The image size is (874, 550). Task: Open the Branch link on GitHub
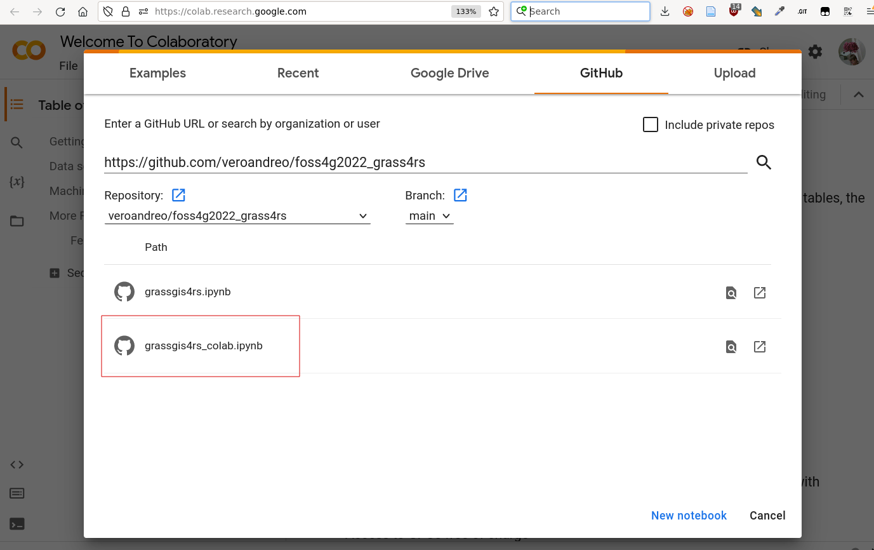[460, 195]
